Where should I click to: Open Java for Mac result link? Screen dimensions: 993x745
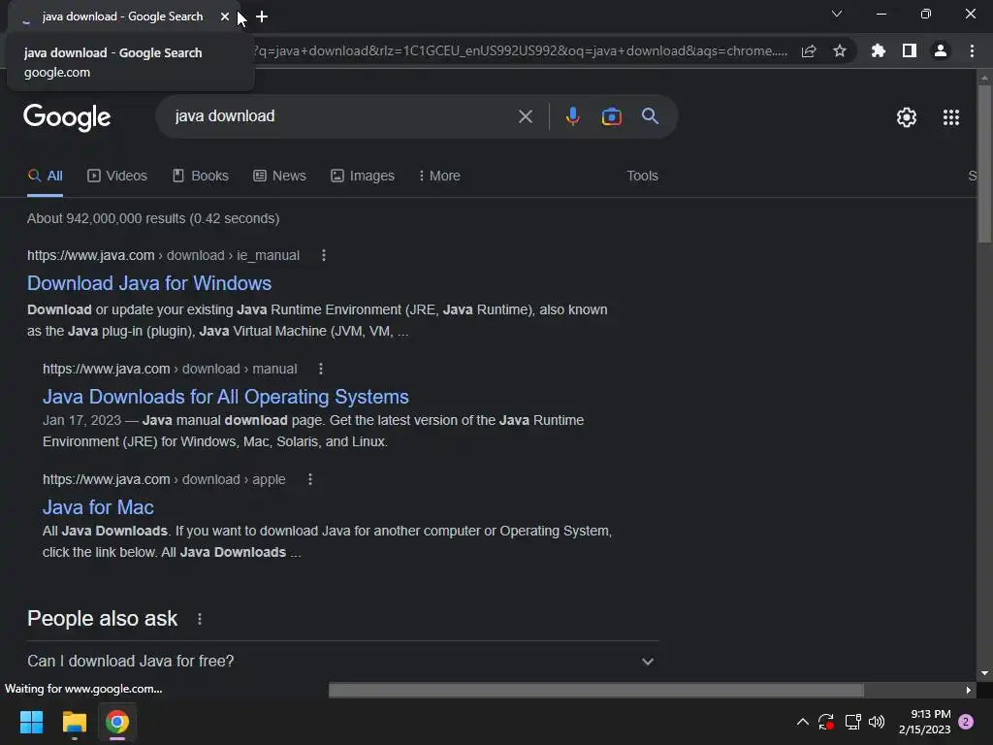98,507
